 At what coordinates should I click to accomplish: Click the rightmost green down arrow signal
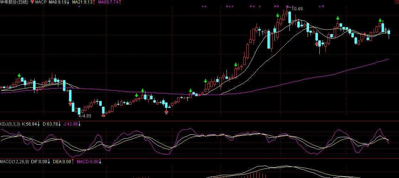380,21
